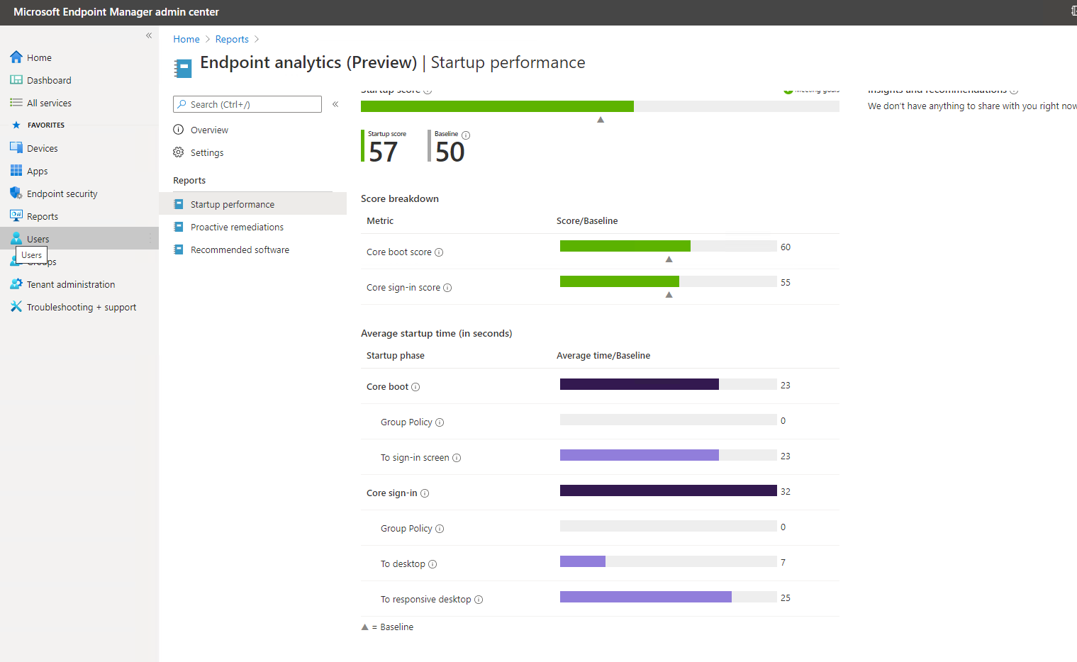Click the Reports breadcrumb link
This screenshot has height=662, width=1077.
pyautogui.click(x=232, y=39)
